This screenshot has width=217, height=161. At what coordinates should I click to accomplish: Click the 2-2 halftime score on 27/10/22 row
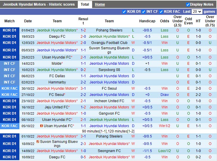[x=198, y=95]
